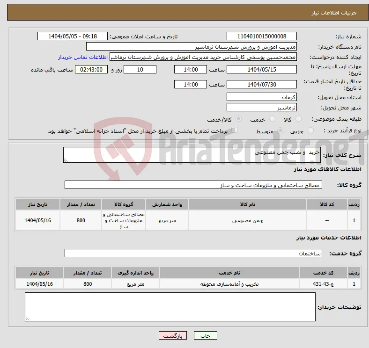The image size is (369, 348).
Task: Click the response deadline time field
Action: pos(191,70)
